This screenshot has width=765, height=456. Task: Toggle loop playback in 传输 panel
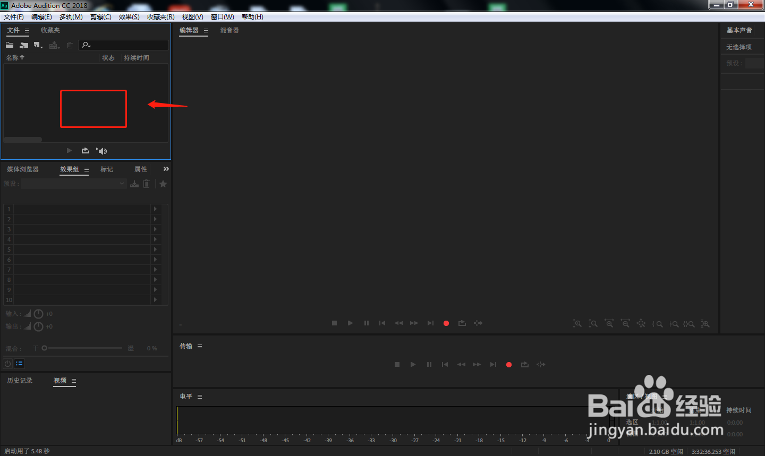coord(525,364)
